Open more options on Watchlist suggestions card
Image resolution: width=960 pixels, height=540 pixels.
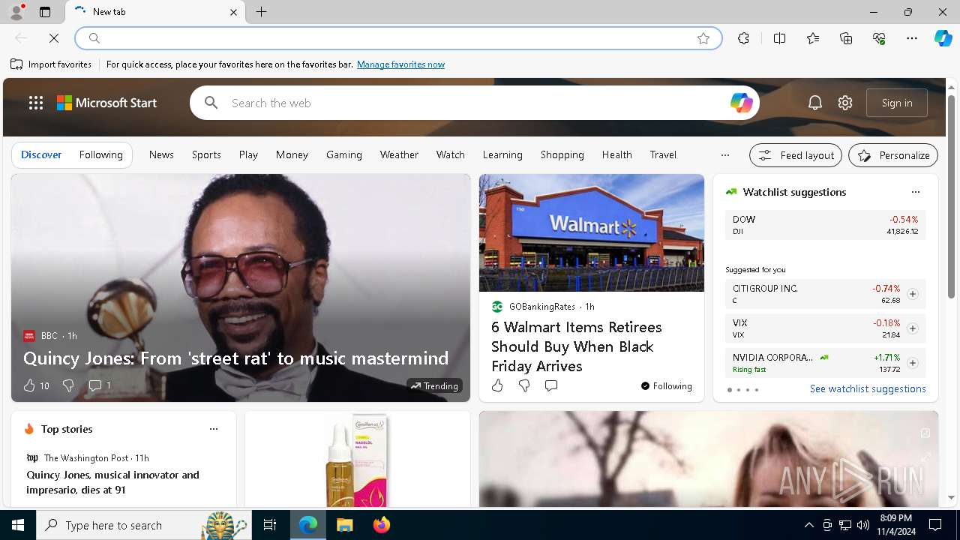point(916,192)
